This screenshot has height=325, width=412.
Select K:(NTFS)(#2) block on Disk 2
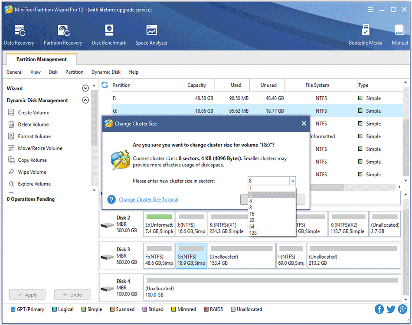(348, 224)
